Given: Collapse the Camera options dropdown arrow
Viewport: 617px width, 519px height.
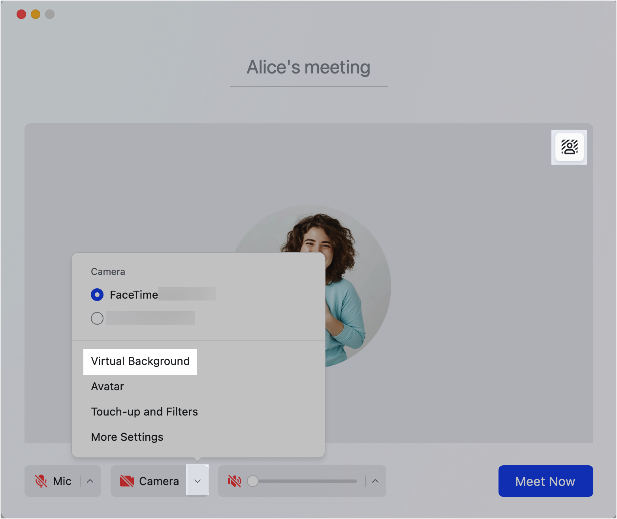Looking at the screenshot, I should pyautogui.click(x=198, y=481).
